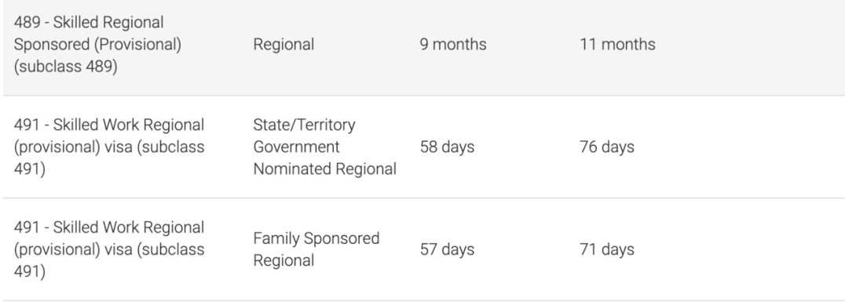This screenshot has width=845, height=305.
Task: Click the "Sponsored (Provisional)" text line
Action: 97,45
